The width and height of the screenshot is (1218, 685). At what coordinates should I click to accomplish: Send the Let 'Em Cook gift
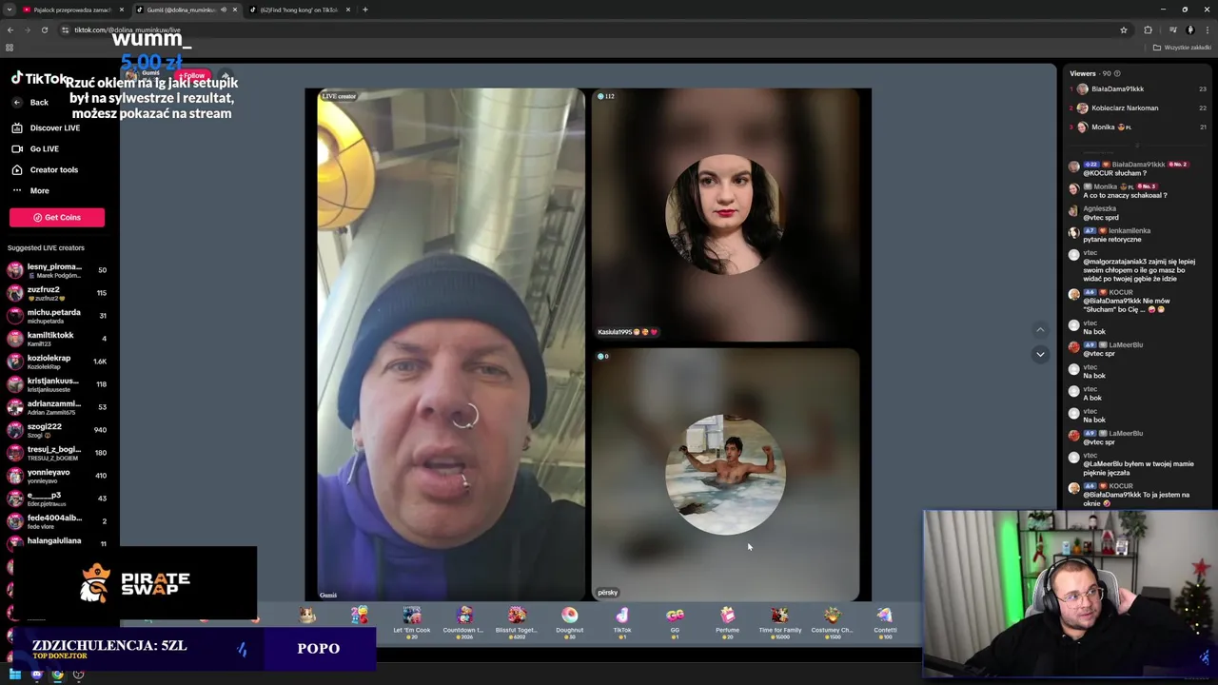411,622
